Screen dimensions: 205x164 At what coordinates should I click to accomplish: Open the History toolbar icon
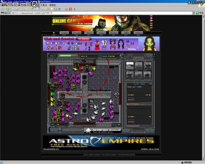point(33,9)
